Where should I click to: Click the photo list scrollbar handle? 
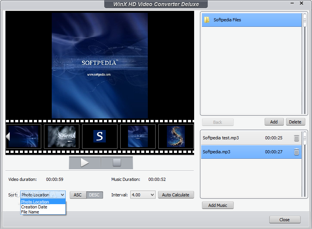305,20
